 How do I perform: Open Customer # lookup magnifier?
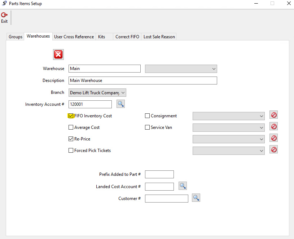(x=196, y=198)
